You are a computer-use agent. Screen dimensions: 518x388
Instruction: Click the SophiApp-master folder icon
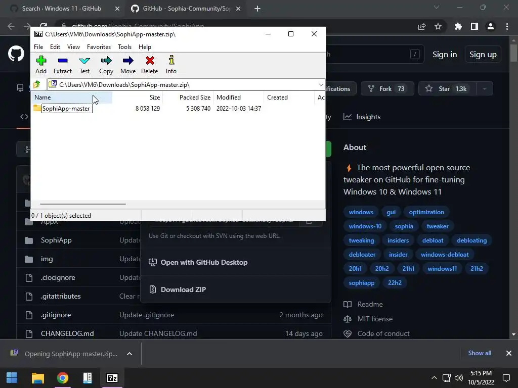[x=37, y=108]
